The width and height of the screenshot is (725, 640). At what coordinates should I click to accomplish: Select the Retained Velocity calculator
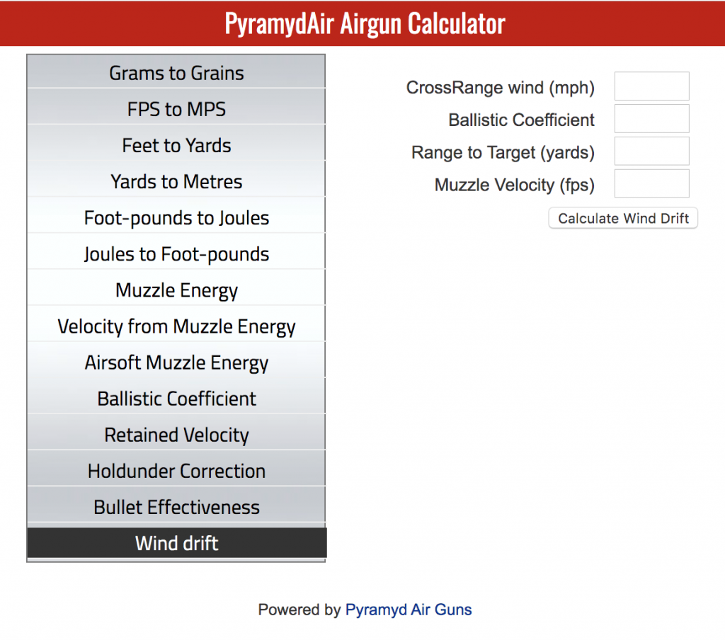click(176, 434)
